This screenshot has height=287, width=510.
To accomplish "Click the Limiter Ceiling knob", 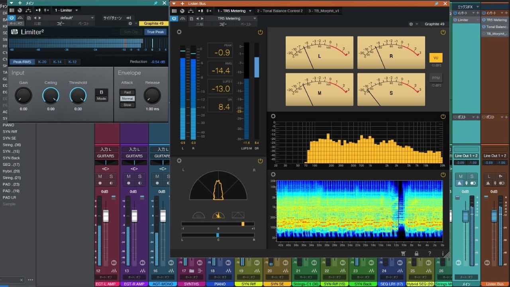I will click(51, 96).
